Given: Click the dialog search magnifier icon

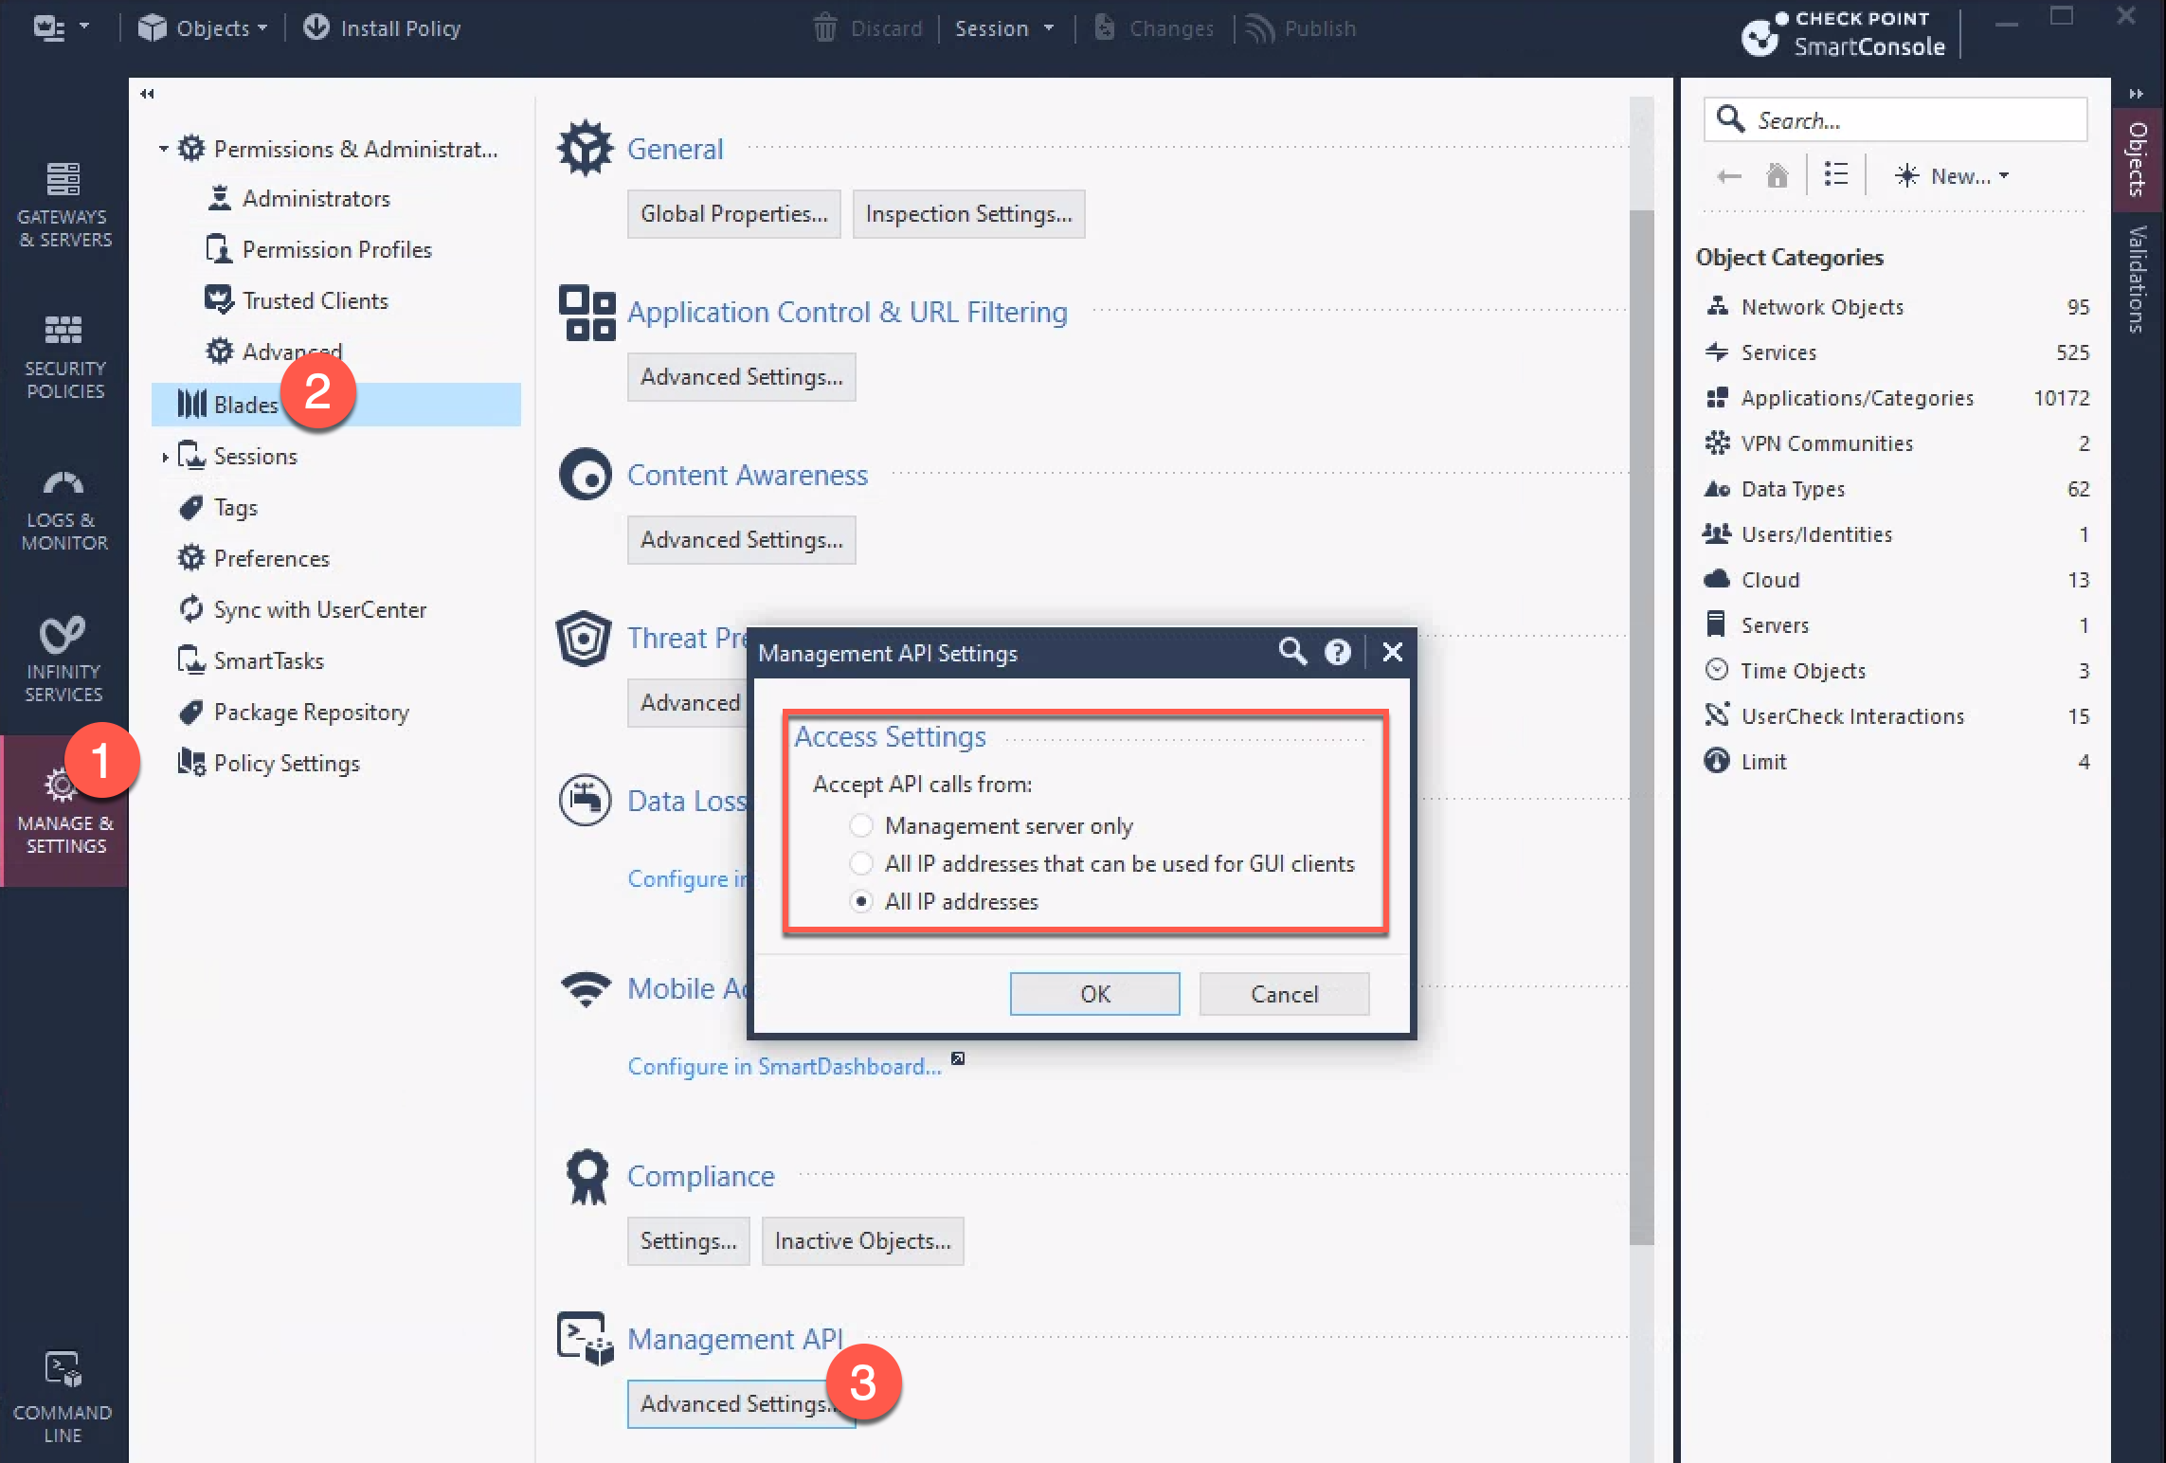Looking at the screenshot, I should click(x=1292, y=652).
